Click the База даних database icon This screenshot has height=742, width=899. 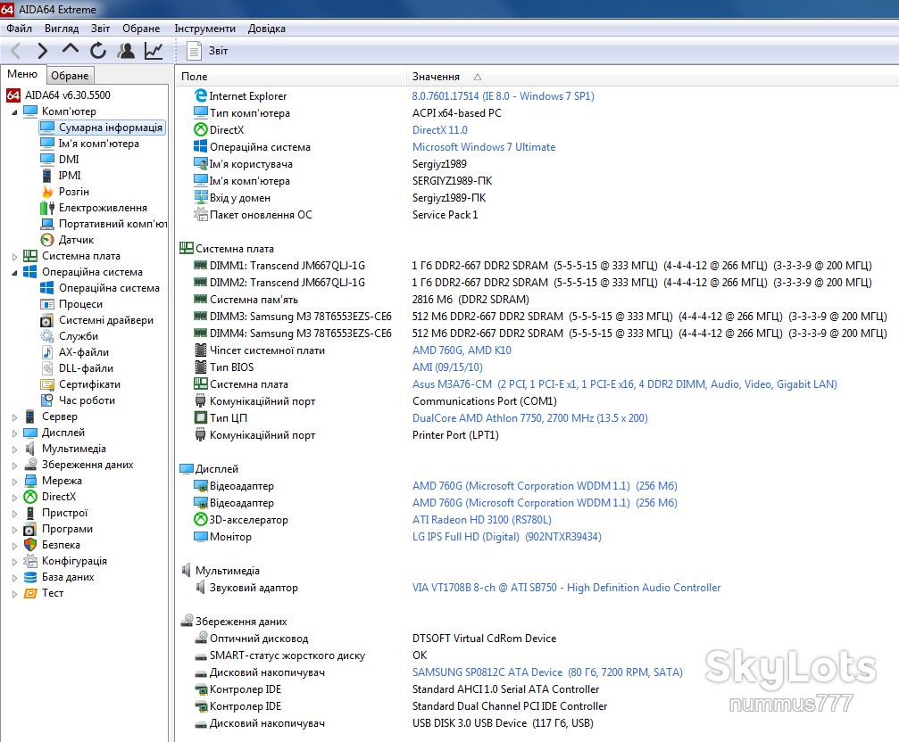coord(30,577)
